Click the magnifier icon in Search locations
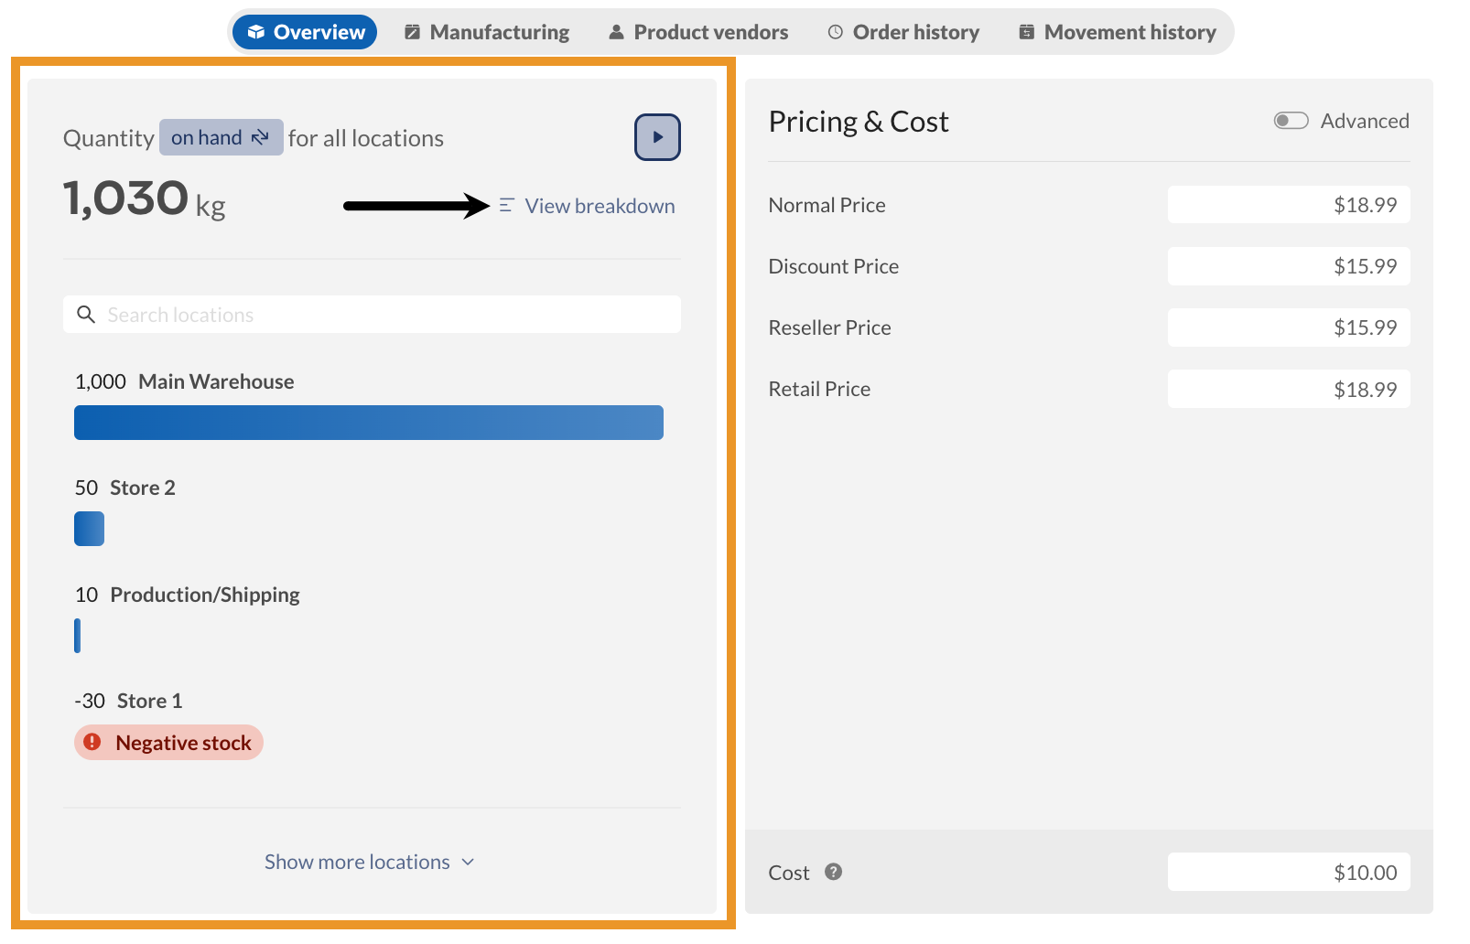1470x944 pixels. pos(86,314)
